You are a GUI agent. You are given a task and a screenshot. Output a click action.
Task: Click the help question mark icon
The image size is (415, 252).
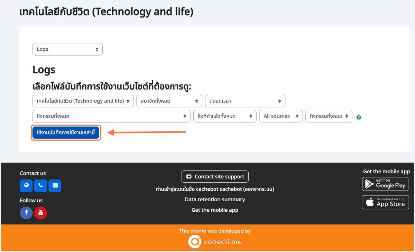coord(359,117)
